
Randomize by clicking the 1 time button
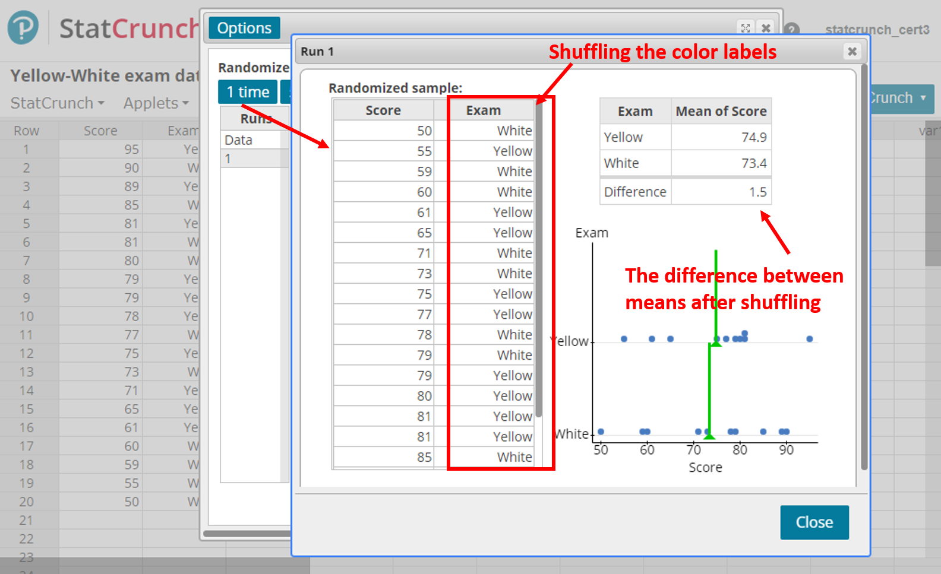pos(248,92)
